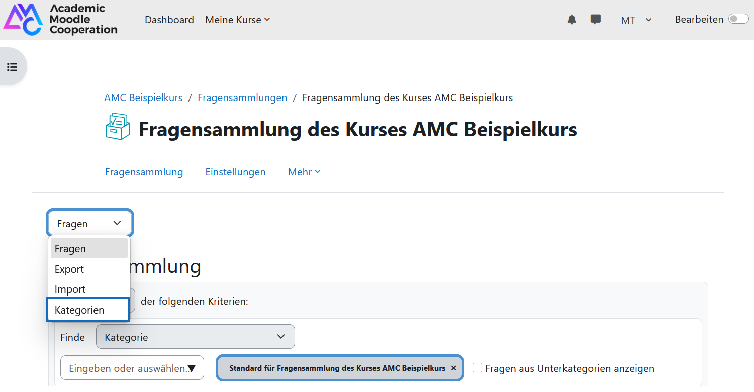Select Kategorien in the dropdown list

[x=88, y=310]
